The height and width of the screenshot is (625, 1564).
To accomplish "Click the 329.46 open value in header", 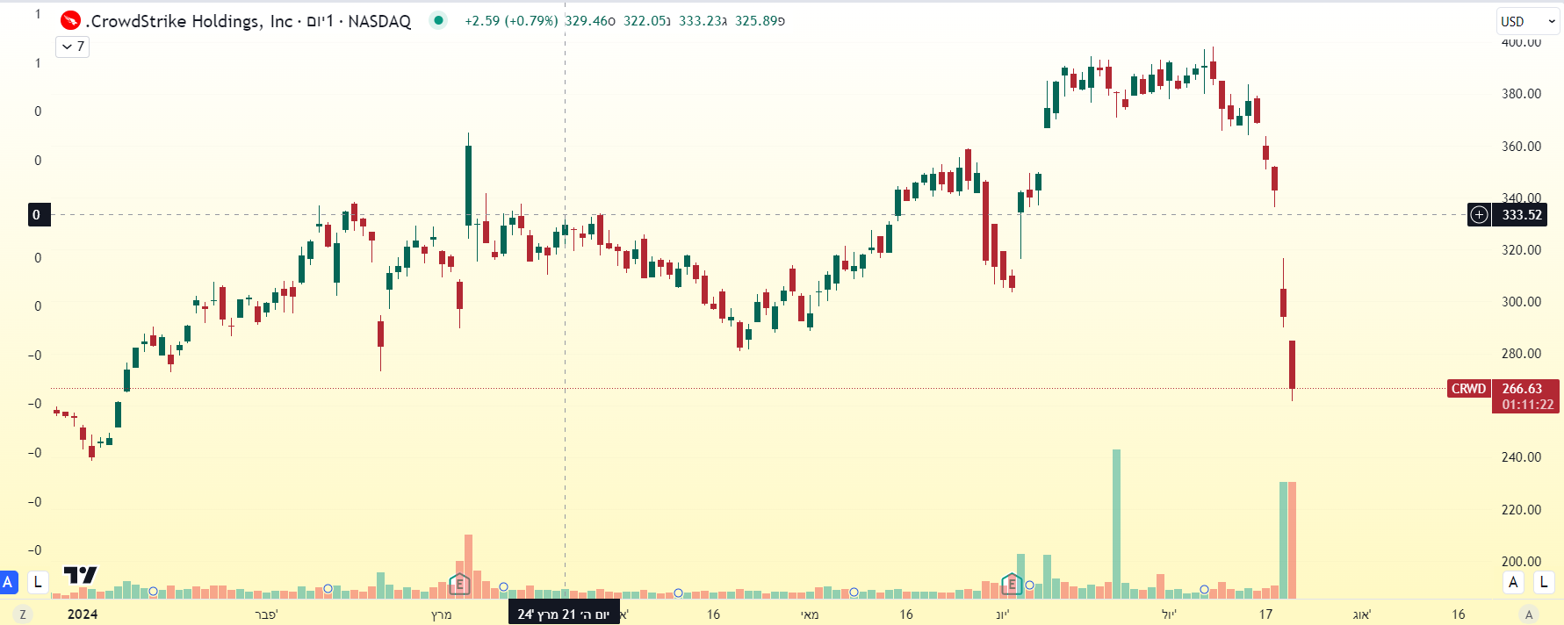I will click(x=590, y=20).
